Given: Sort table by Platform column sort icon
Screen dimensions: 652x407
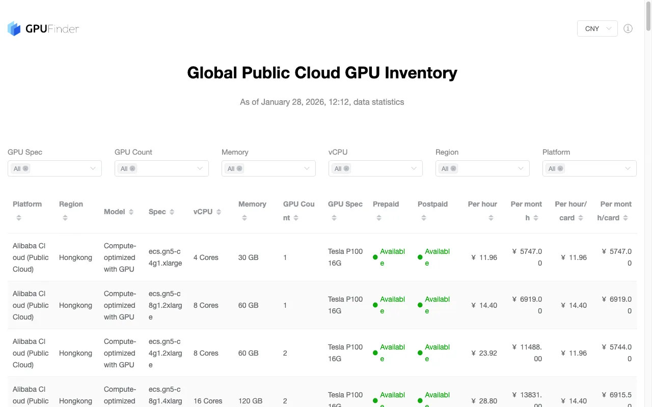Looking at the screenshot, I should [x=19, y=218].
